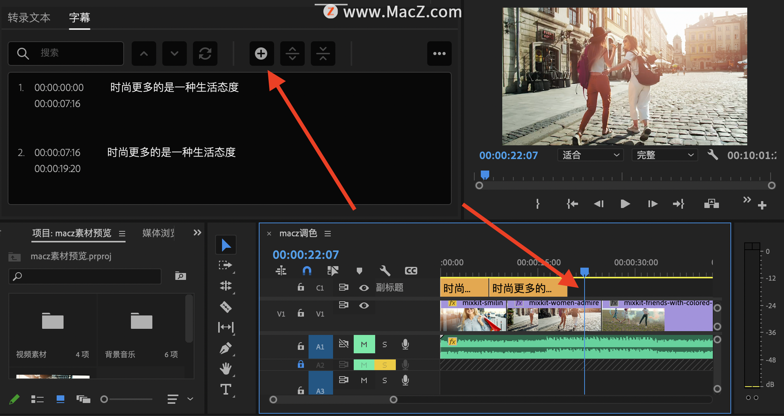This screenshot has height=416, width=784.
Task: Open macz调色 sequence panel menu
Action: tap(327, 234)
